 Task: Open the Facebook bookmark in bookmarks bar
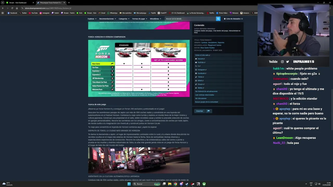click(x=12, y=13)
